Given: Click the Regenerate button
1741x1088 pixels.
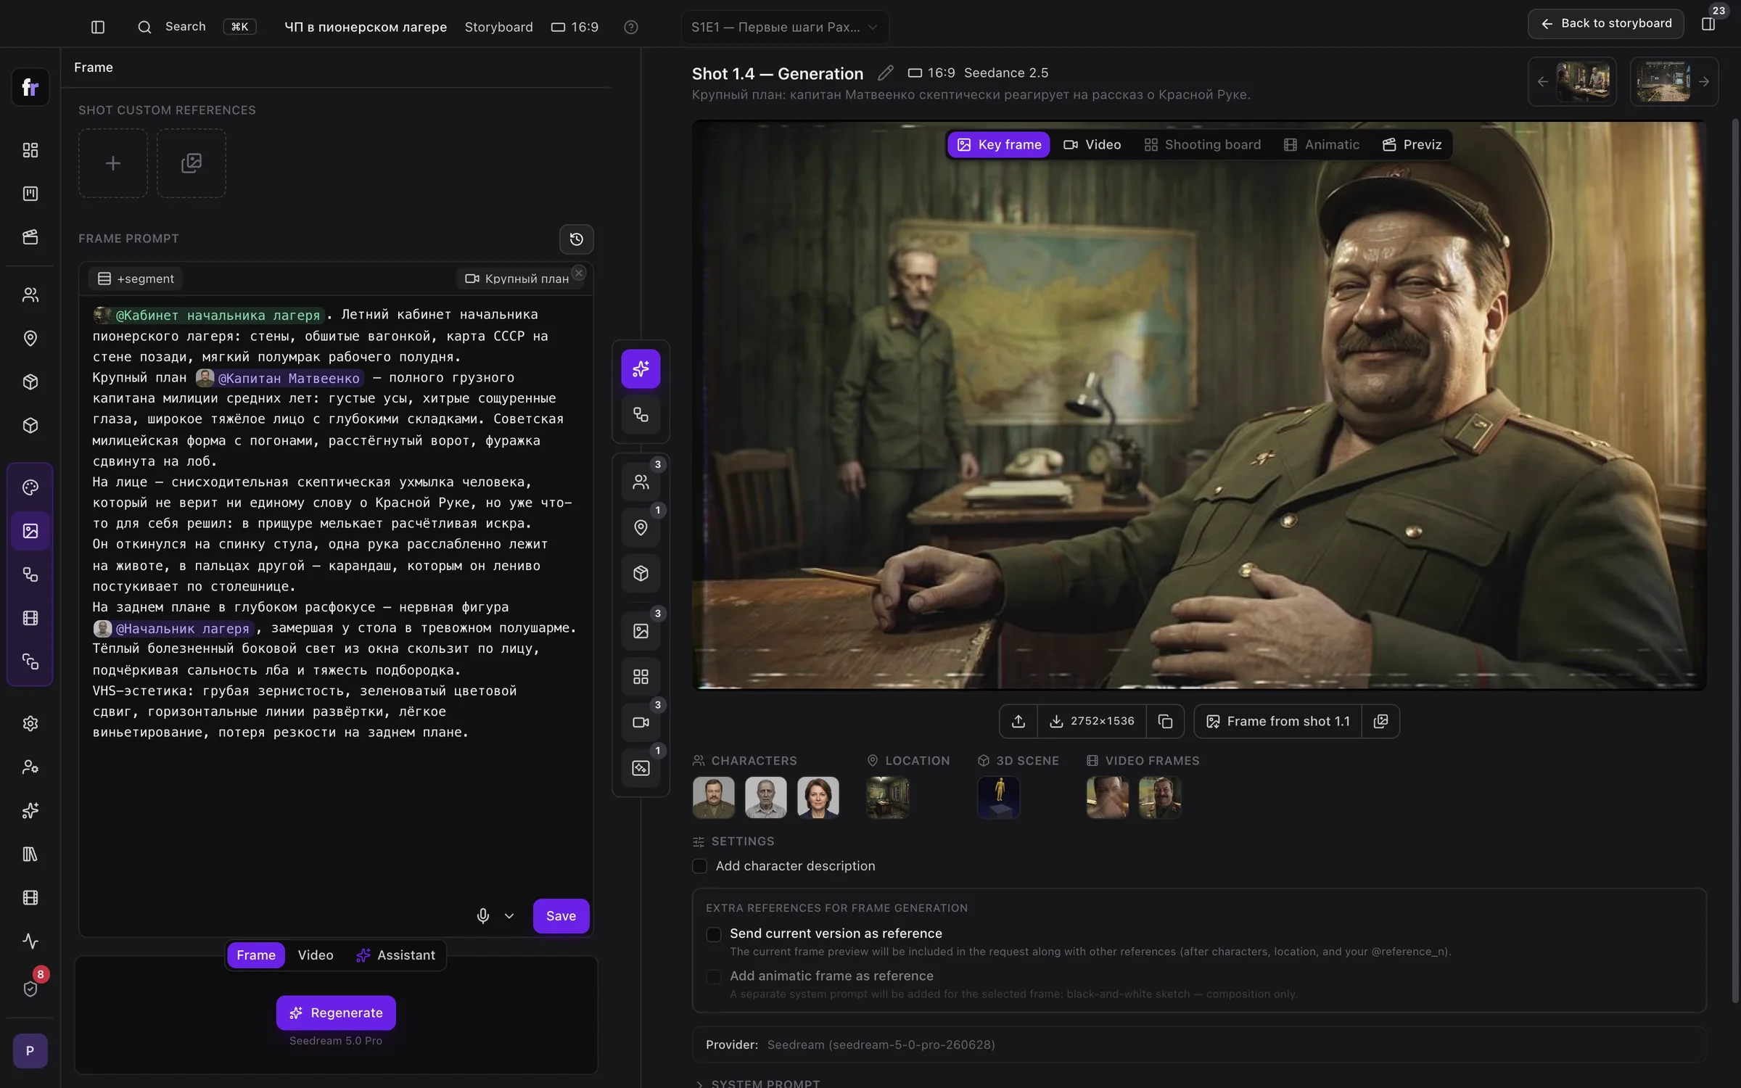Looking at the screenshot, I should [x=336, y=1013].
